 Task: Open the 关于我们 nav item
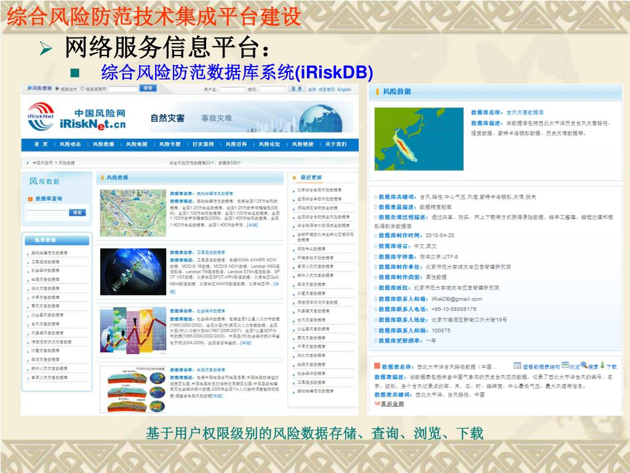(336, 144)
